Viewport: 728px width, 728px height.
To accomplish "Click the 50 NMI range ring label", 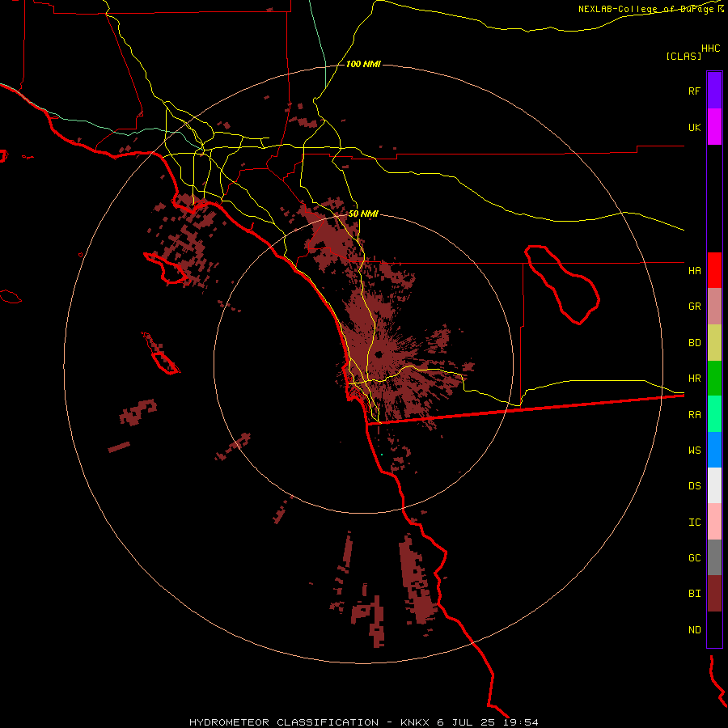I will point(363,214).
